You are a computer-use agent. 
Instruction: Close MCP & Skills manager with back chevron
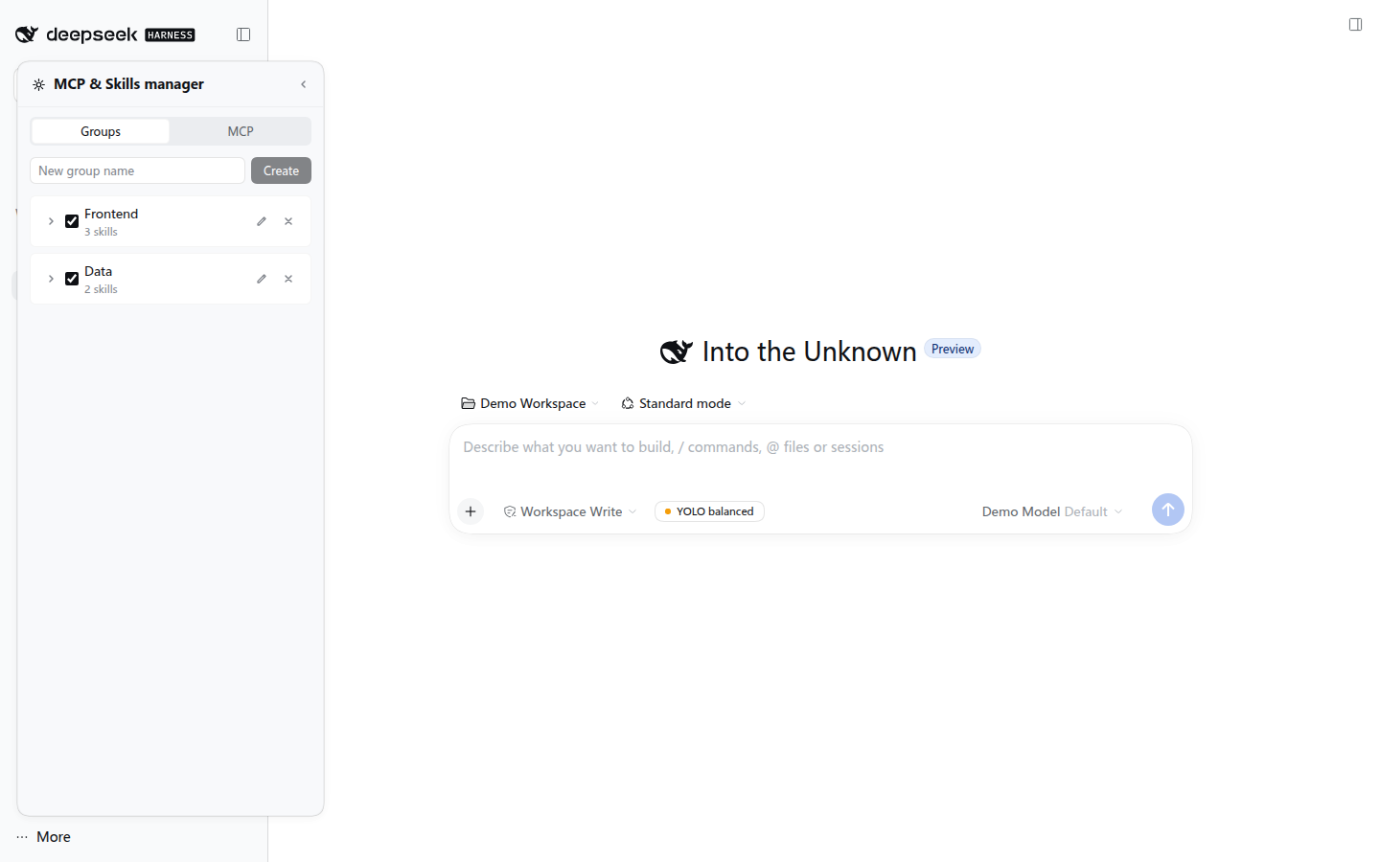click(x=304, y=84)
